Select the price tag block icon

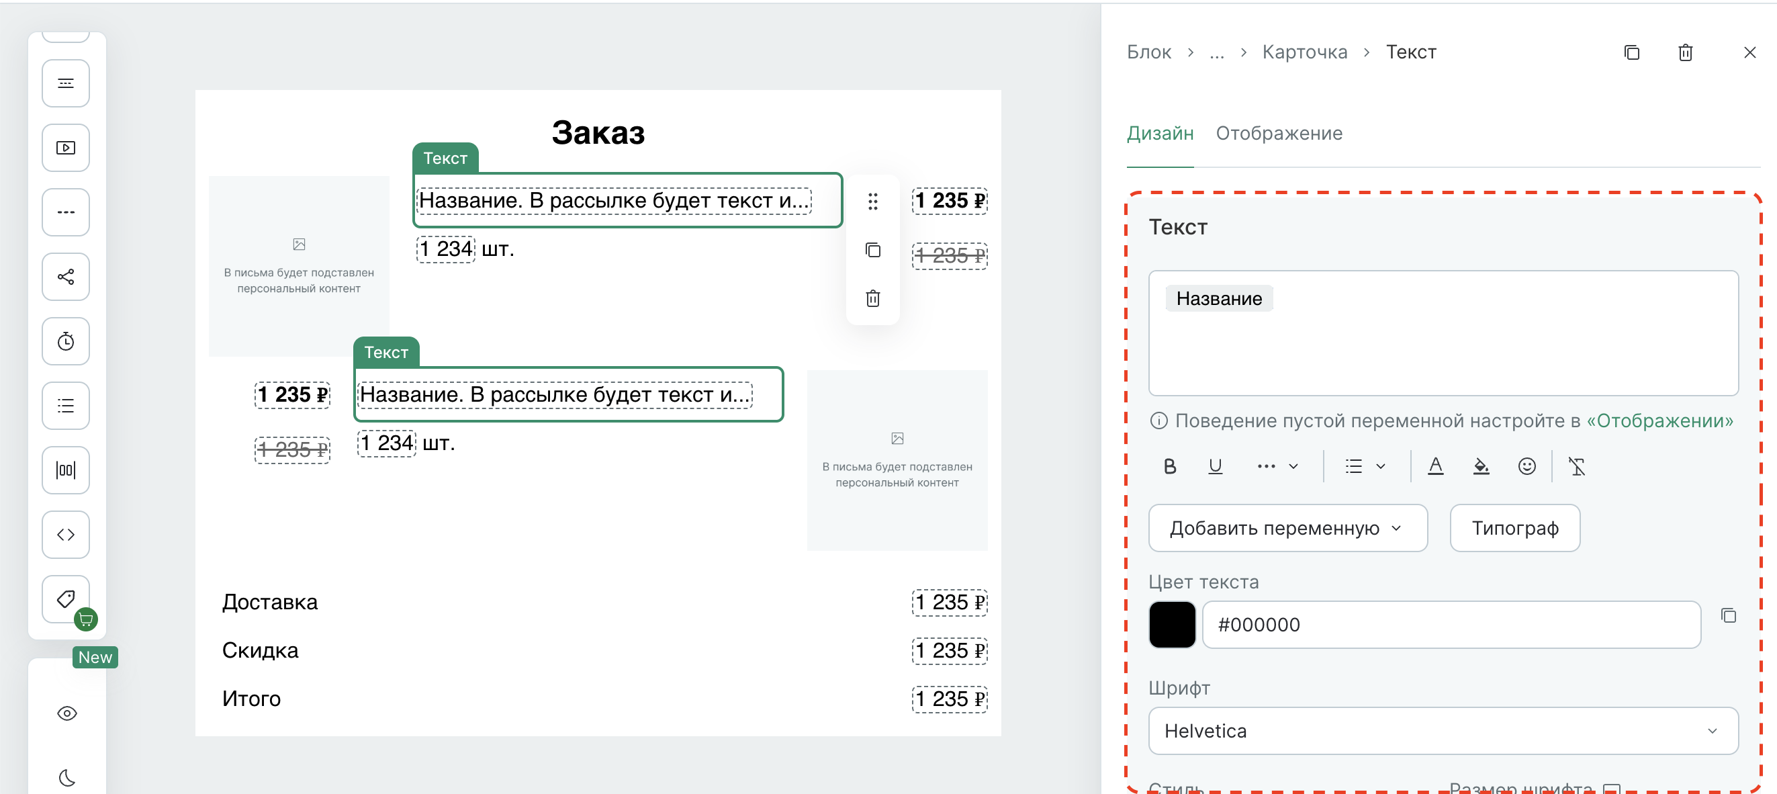pos(66,599)
